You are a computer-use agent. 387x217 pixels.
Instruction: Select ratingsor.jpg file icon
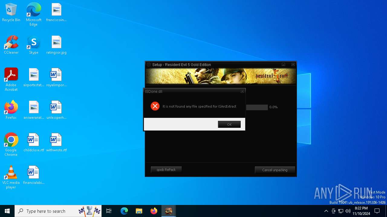point(56,45)
